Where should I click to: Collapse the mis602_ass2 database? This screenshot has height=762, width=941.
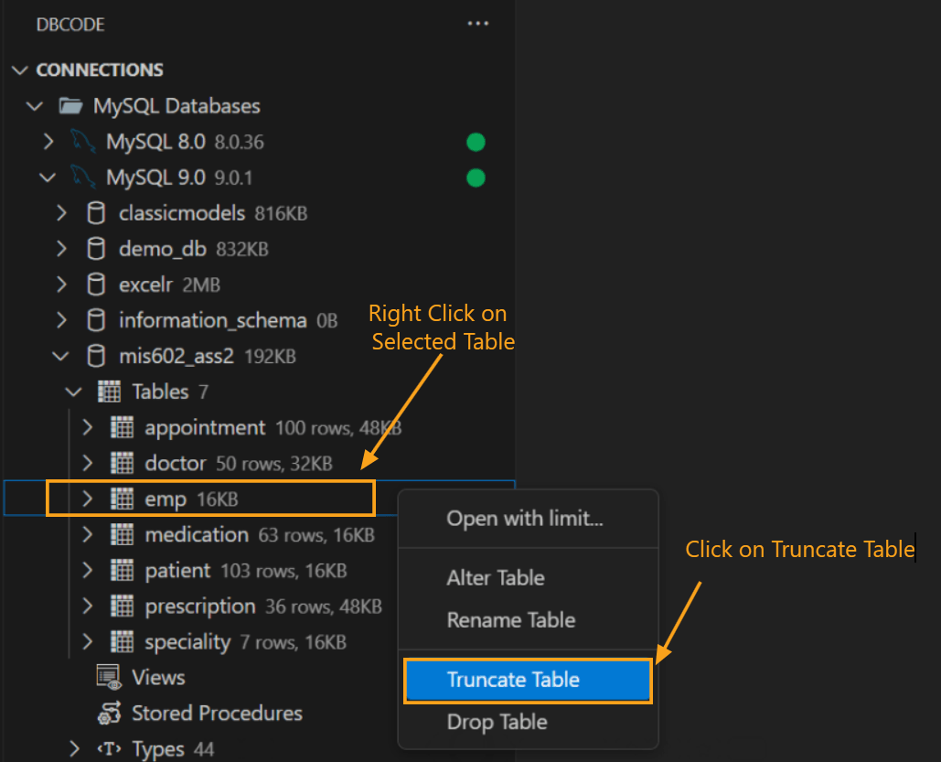click(60, 356)
